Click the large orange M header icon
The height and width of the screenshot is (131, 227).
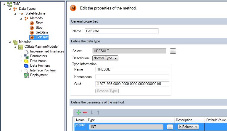click(73, 8)
